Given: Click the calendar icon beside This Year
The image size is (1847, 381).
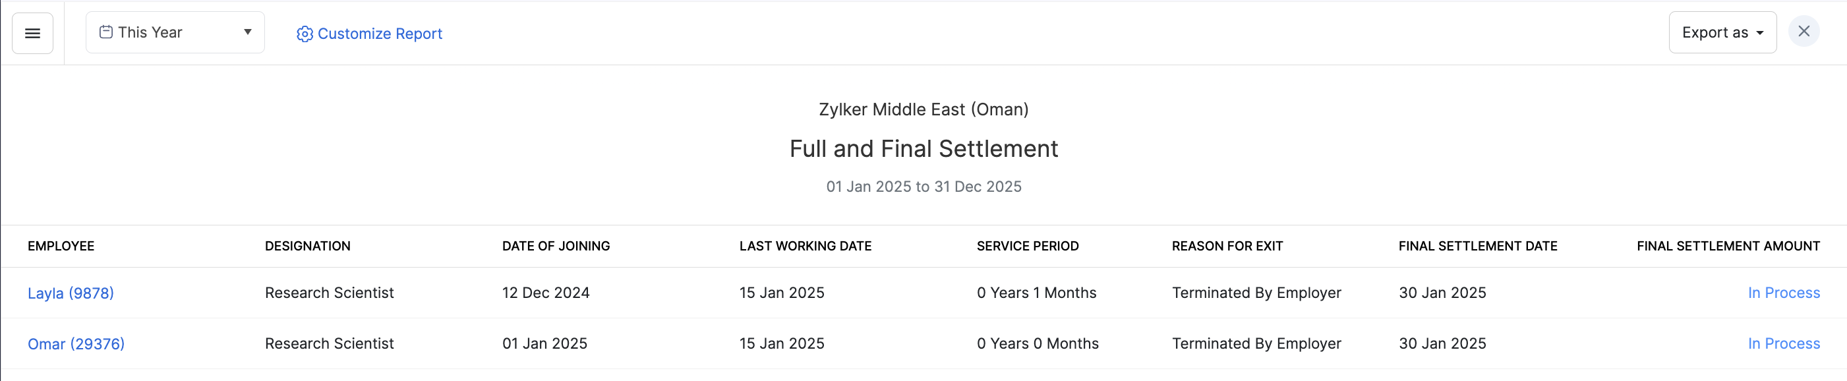Looking at the screenshot, I should tap(105, 32).
